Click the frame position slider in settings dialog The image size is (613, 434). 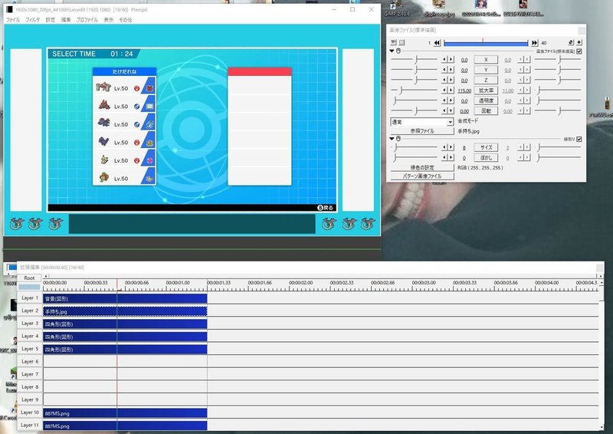tap(486, 43)
